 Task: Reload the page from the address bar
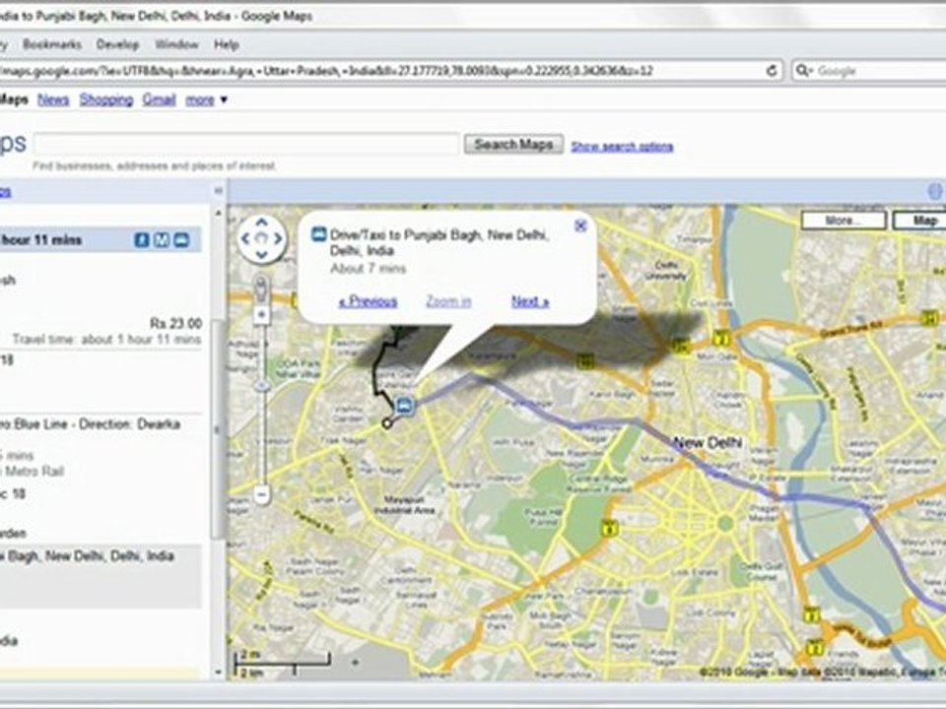772,71
